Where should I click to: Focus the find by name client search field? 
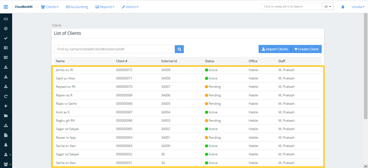click(114, 49)
